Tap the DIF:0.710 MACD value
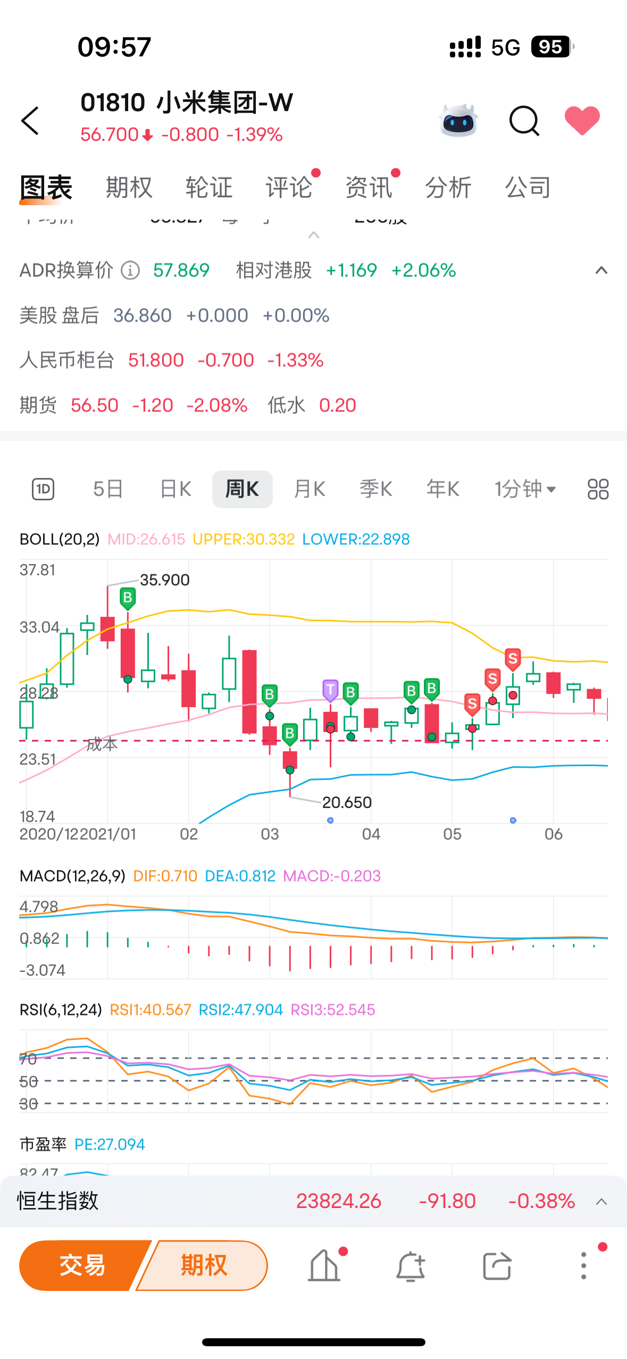Viewport: 627px width, 1359px height. (165, 876)
